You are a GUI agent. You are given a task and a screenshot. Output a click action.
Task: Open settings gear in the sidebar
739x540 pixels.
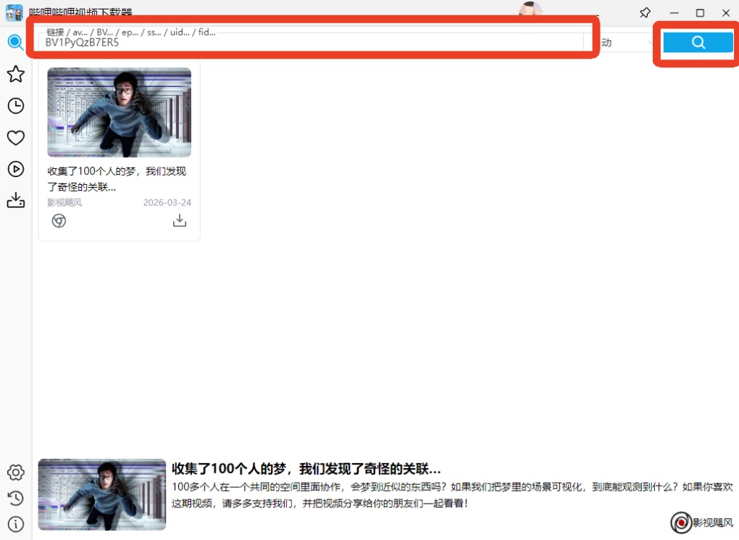pos(15,472)
